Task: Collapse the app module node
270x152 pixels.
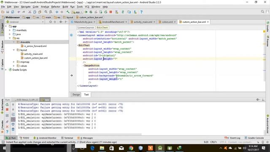Action: pyautogui.click(x=6, y=26)
